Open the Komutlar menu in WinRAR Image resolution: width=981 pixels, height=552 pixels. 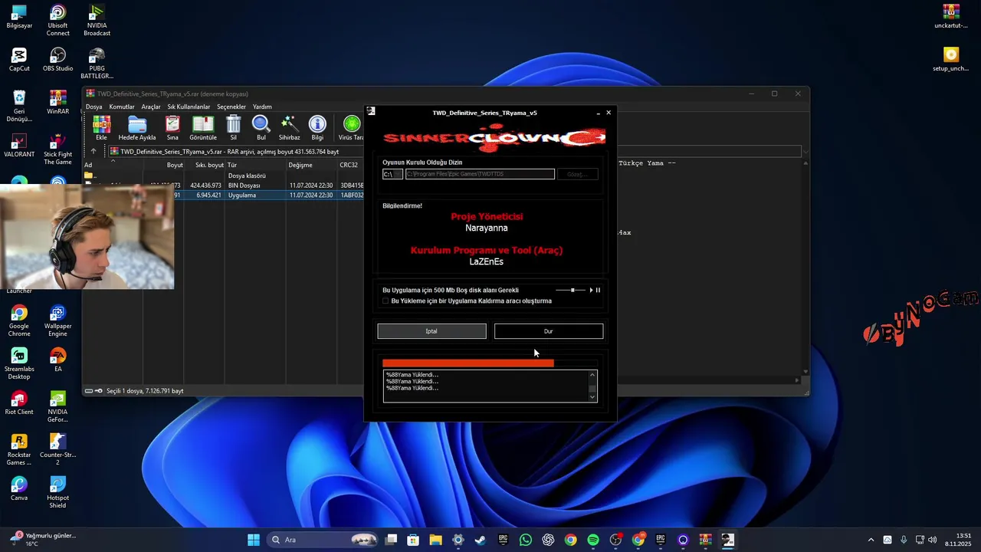coord(122,107)
